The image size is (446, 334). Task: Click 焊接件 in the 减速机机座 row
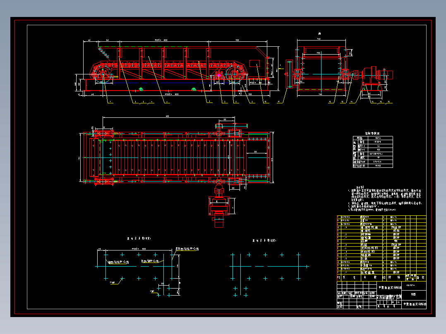coord(396,227)
